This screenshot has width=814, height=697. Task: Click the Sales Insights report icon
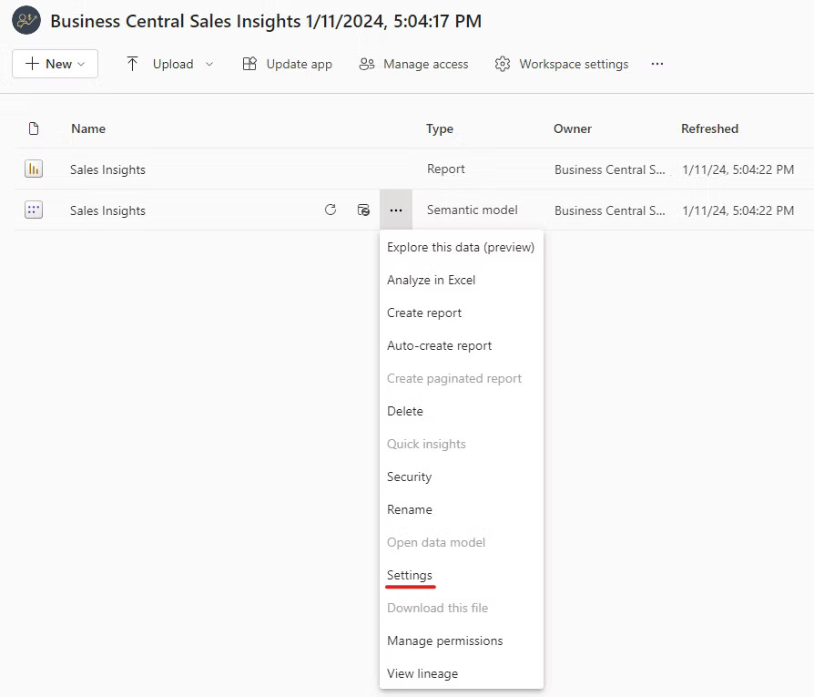pyautogui.click(x=34, y=169)
